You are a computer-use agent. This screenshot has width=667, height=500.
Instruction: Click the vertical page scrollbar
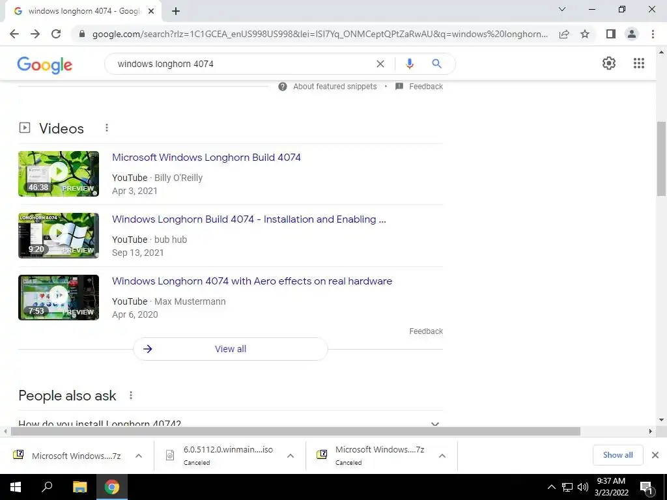[x=661, y=158]
